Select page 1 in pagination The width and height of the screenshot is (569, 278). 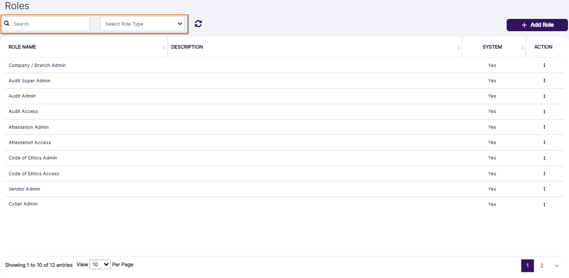(527, 266)
